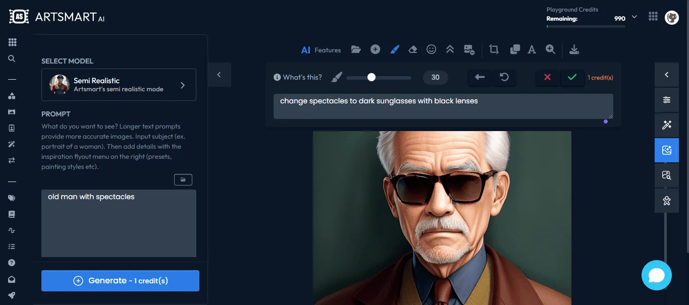Open the AI Features menu
This screenshot has height=305, width=689.
(321, 50)
